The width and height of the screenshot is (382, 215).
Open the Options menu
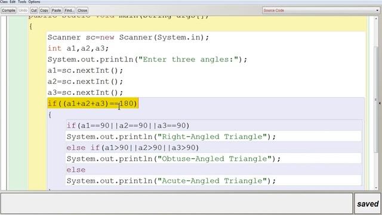pyautogui.click(x=34, y=2)
